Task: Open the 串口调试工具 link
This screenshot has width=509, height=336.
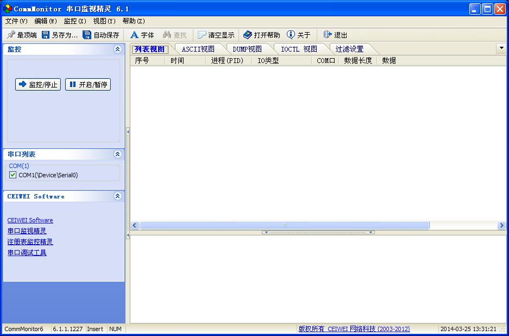Action: click(27, 253)
